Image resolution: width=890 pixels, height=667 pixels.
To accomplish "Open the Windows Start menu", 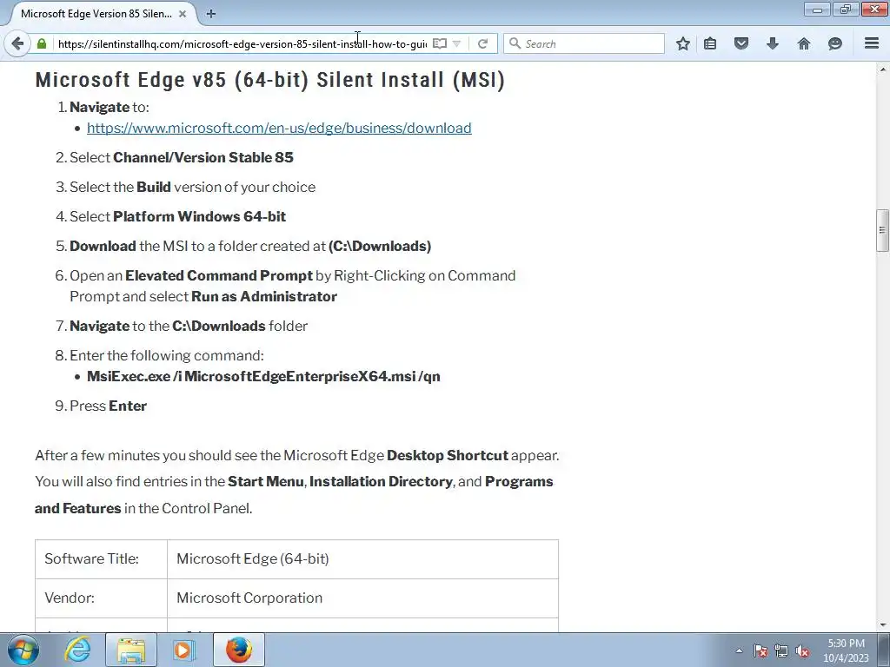I will point(23,650).
